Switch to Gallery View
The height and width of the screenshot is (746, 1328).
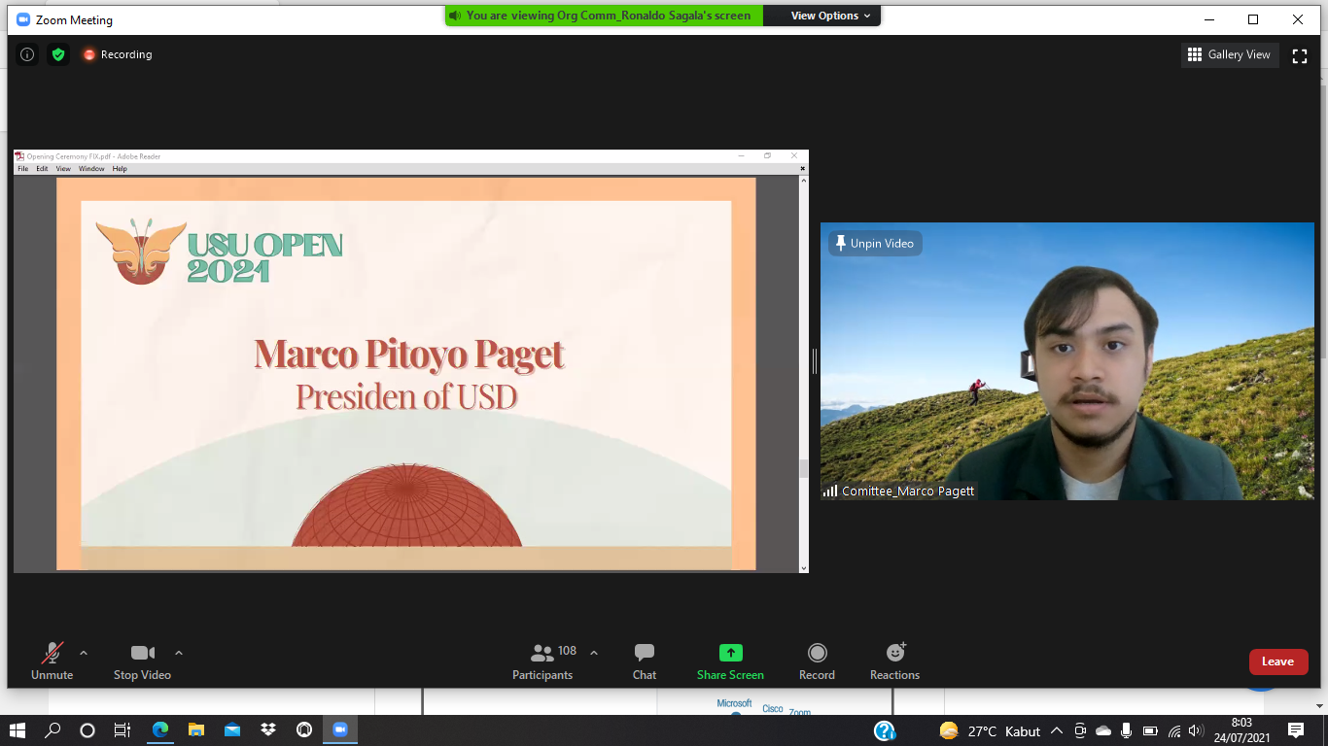click(x=1229, y=54)
